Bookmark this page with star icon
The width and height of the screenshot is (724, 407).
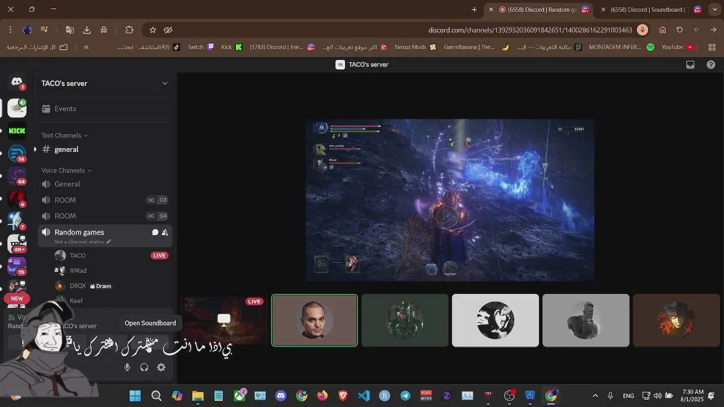click(x=153, y=30)
